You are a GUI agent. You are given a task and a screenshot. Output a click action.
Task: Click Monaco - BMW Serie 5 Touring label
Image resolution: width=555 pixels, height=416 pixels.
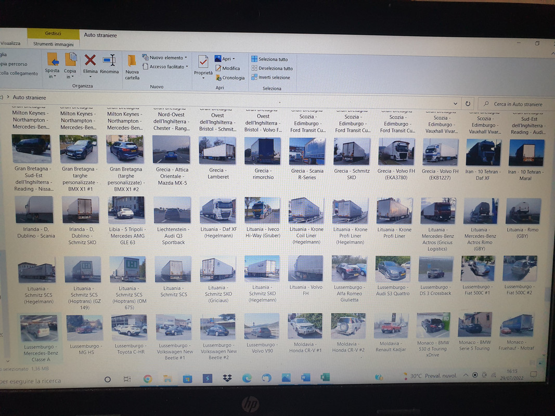click(475, 345)
